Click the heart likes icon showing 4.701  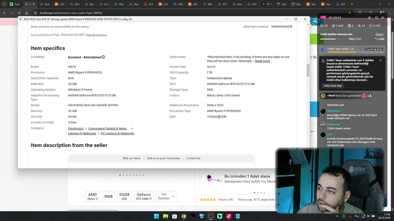(x=371, y=26)
